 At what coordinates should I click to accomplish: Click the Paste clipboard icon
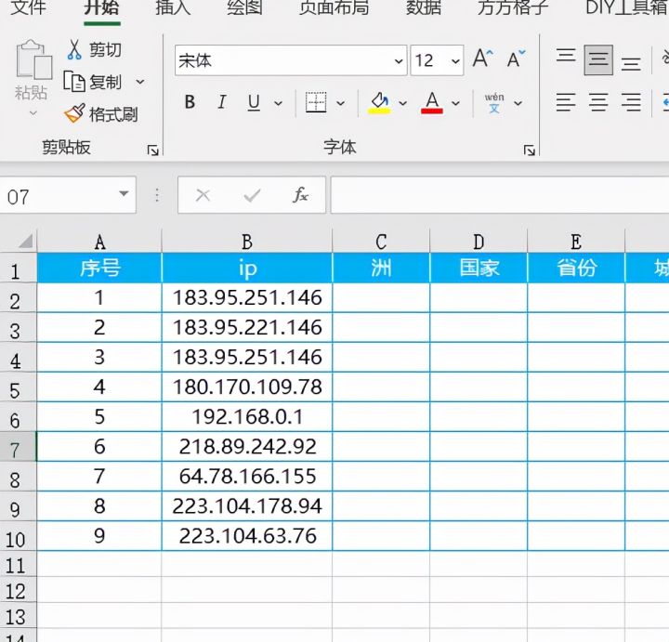click(x=33, y=59)
